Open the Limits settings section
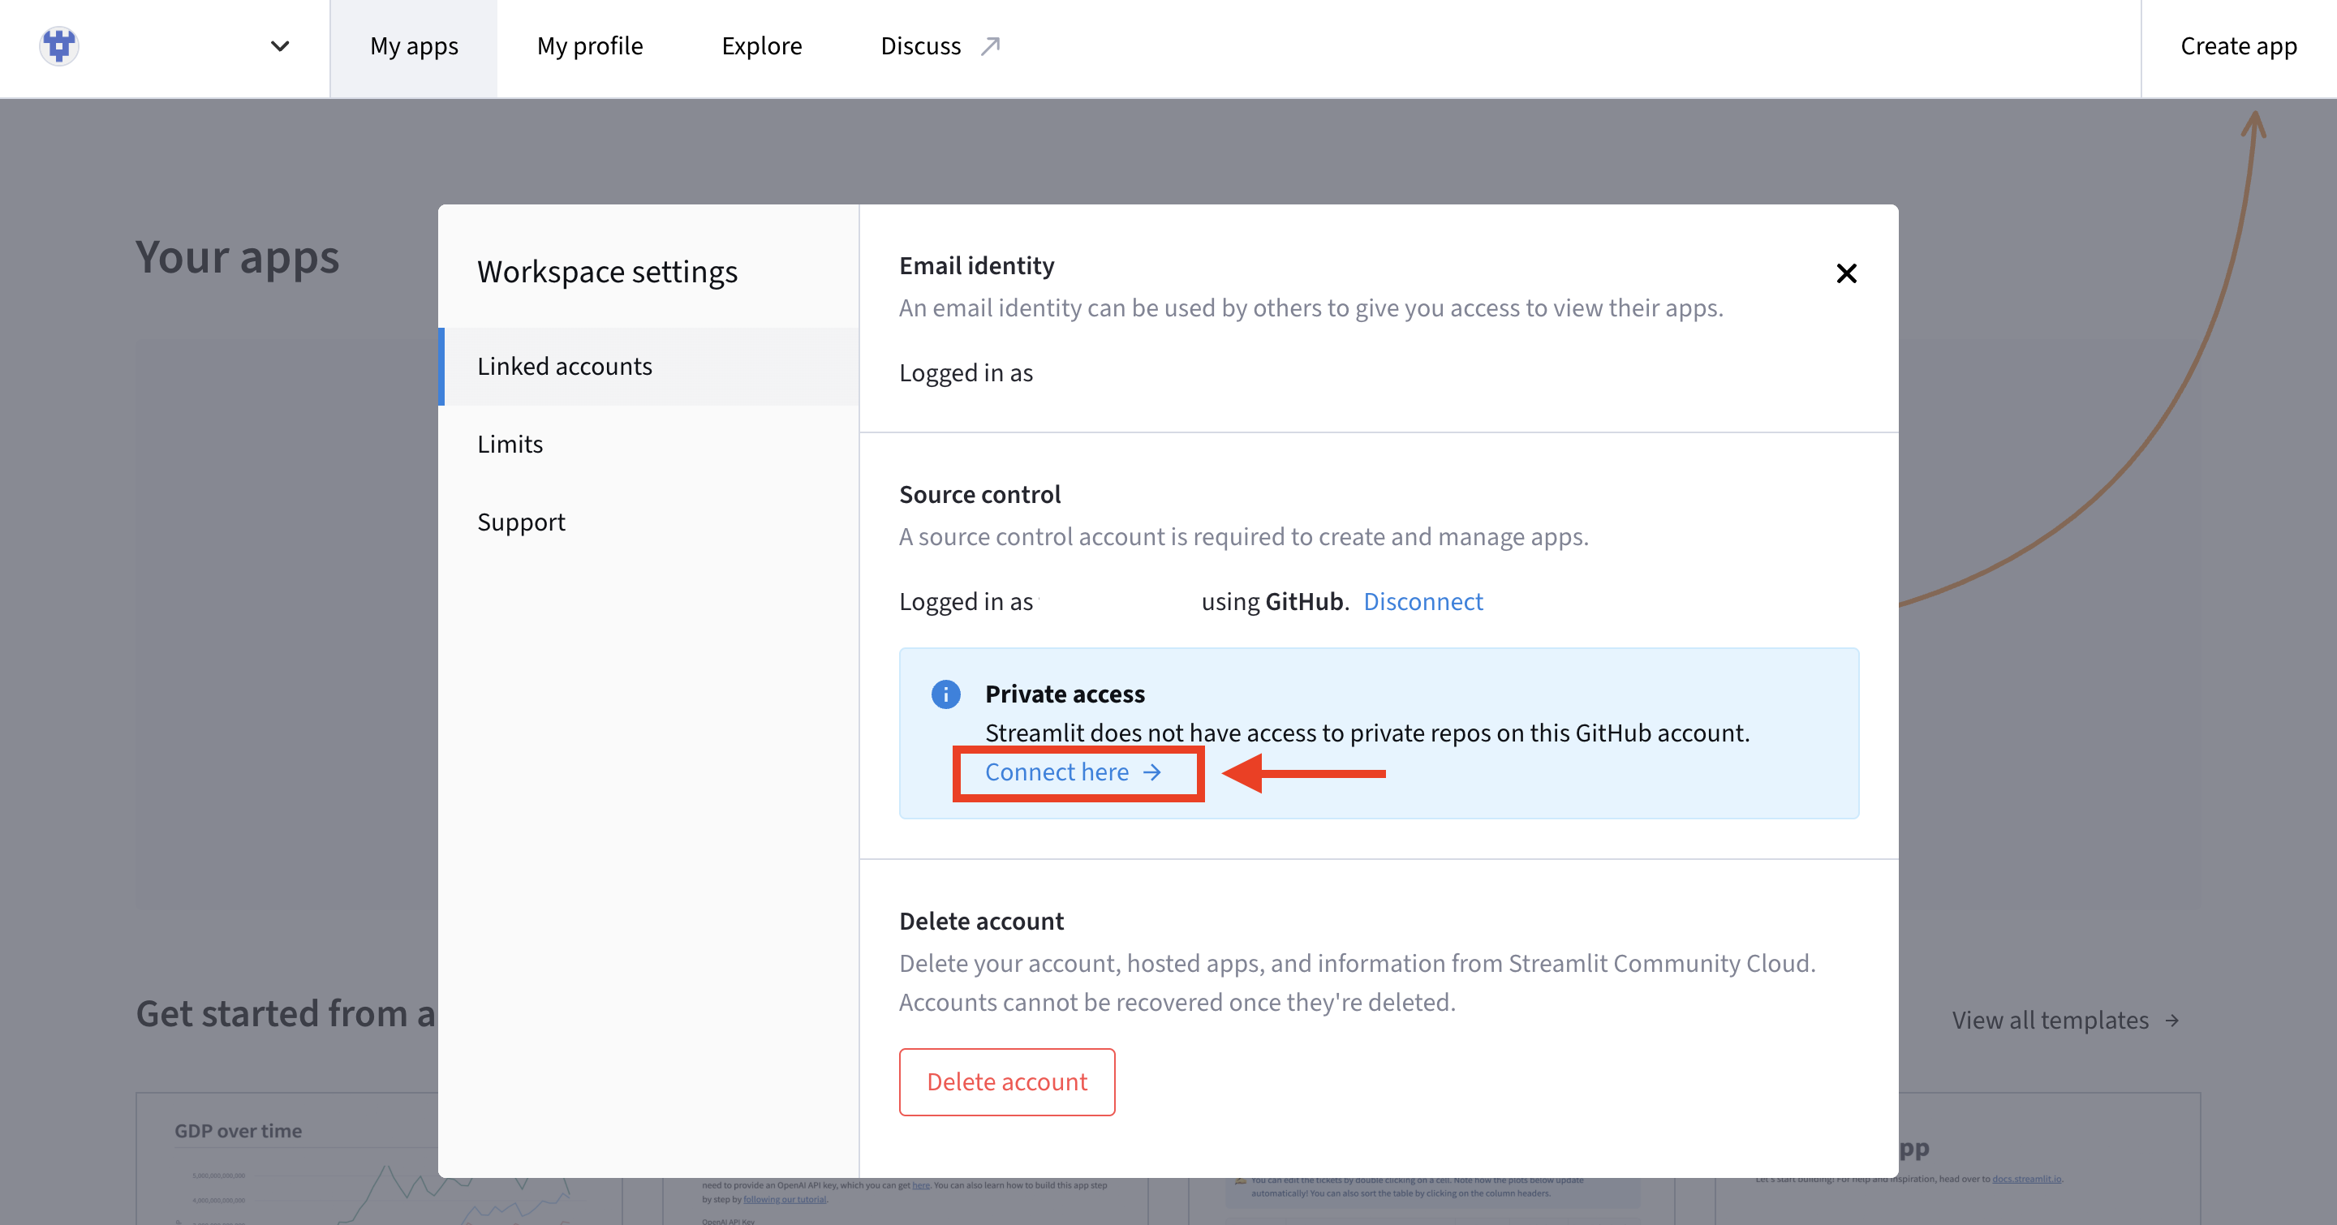 click(x=510, y=445)
